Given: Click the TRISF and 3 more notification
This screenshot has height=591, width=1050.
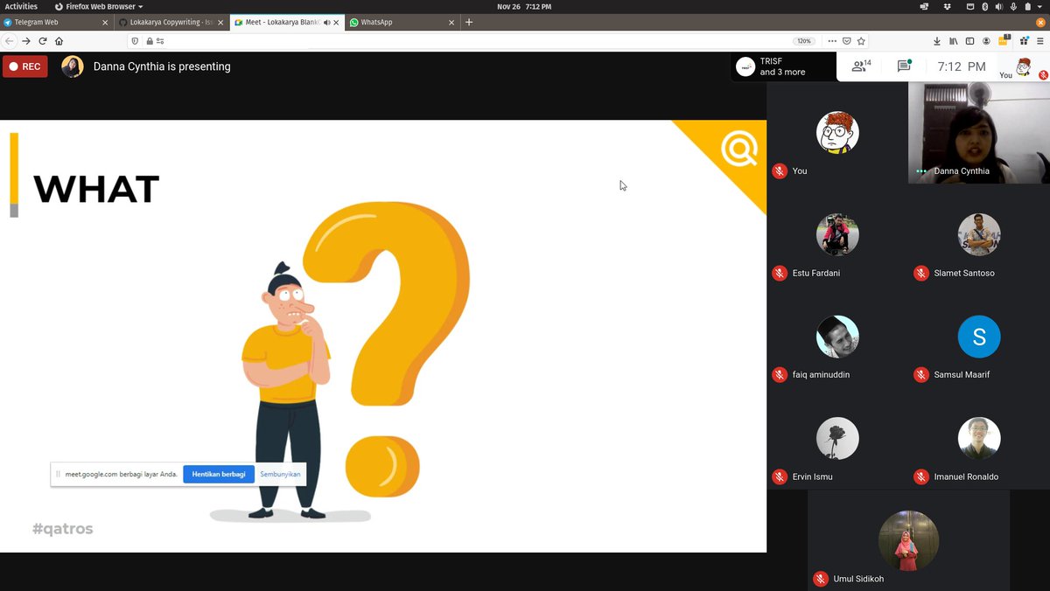Looking at the screenshot, I should tap(783, 66).
